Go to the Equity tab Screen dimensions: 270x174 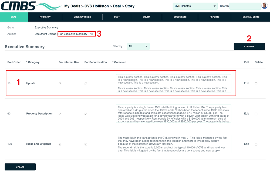click(x=147, y=17)
